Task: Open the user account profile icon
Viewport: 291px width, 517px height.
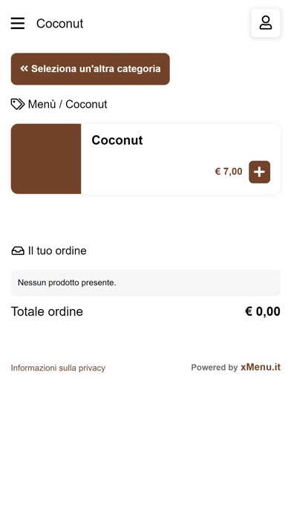Action: pyautogui.click(x=266, y=23)
